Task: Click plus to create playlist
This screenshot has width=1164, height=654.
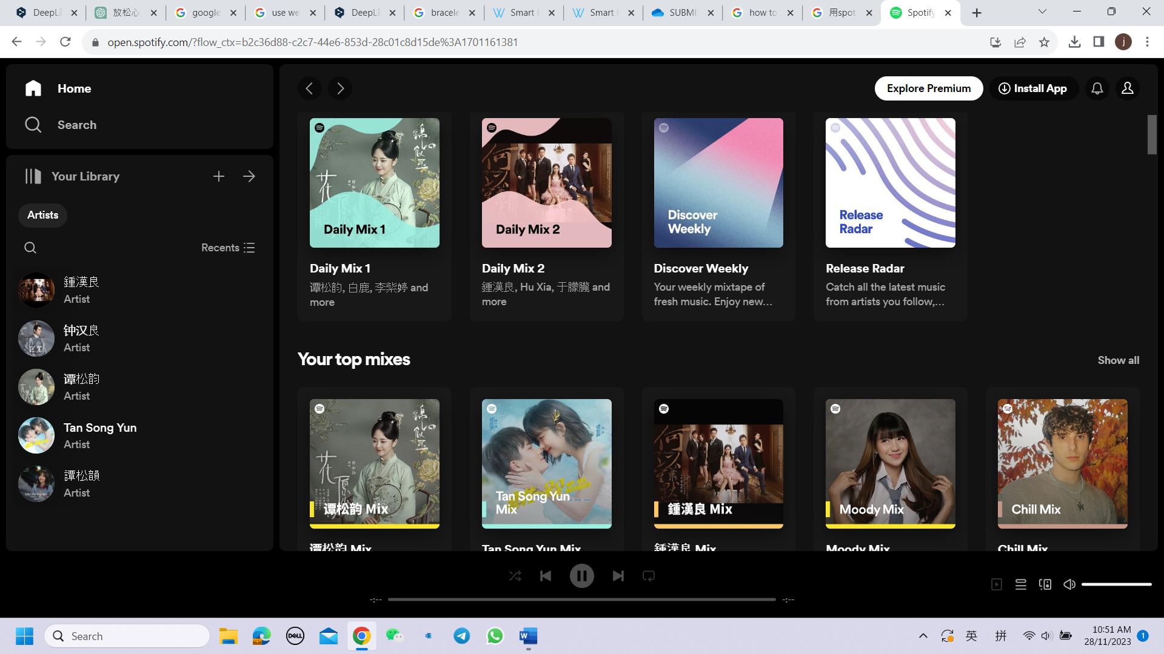Action: 219,176
